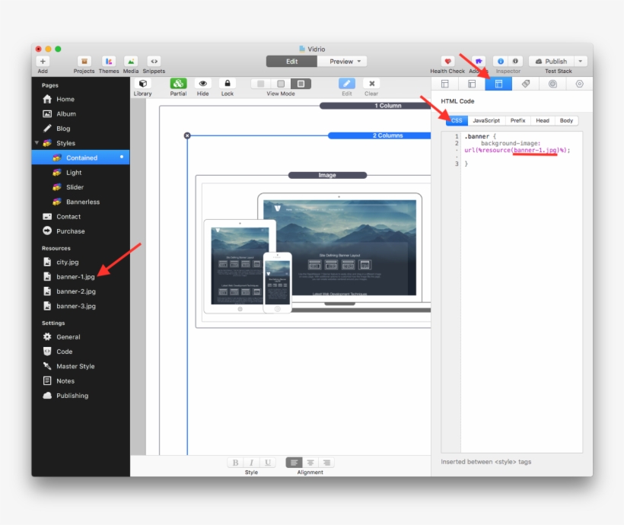Open the Publish dropdown arrow
This screenshot has height=525, width=624.
click(581, 61)
